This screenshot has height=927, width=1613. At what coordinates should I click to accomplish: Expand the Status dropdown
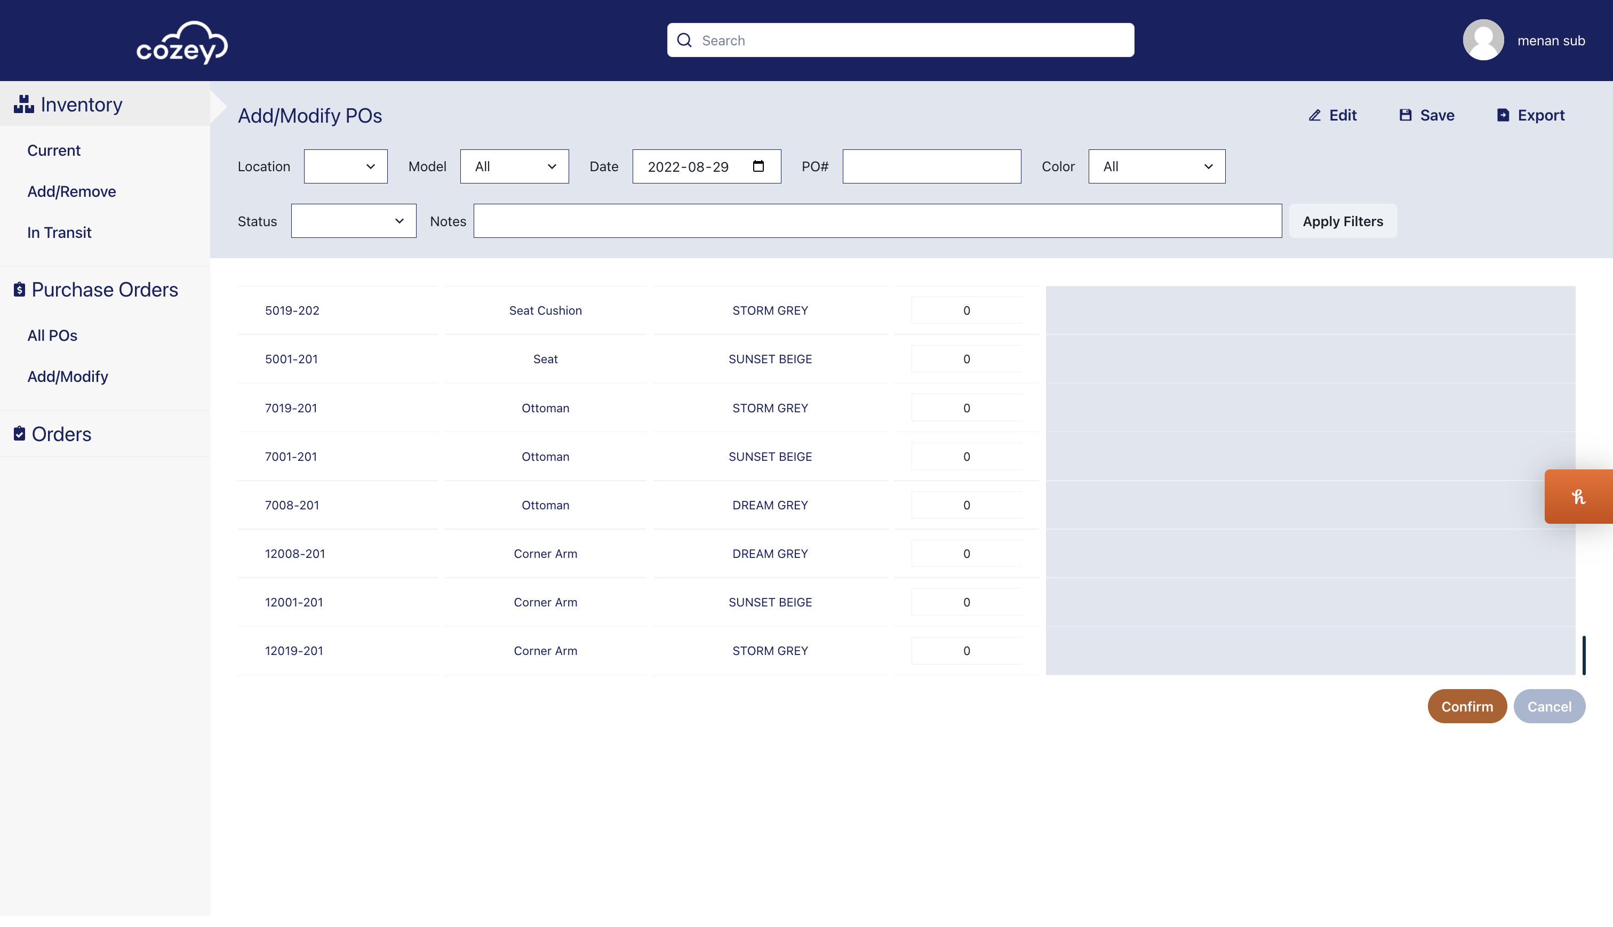(x=353, y=221)
